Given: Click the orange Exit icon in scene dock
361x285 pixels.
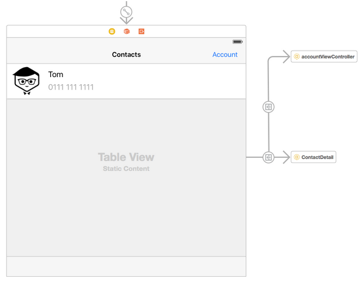Looking at the screenshot, I should (x=142, y=31).
